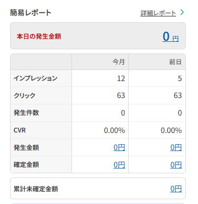Select 今月 CVR value 0.00%
Screen dimensions: 198x204
pos(114,130)
